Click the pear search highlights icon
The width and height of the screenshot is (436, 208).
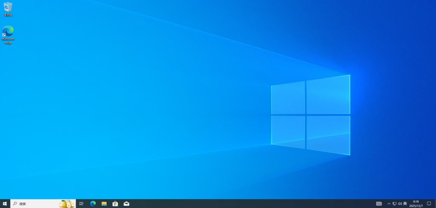[x=66, y=204]
